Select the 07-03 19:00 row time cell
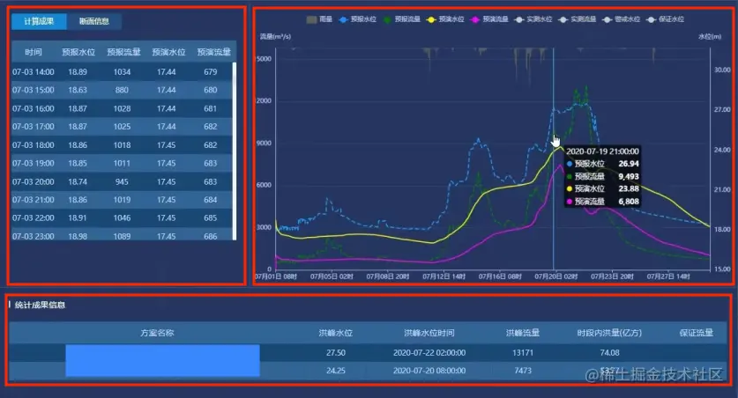The height and width of the screenshot is (398, 738). tap(34, 163)
